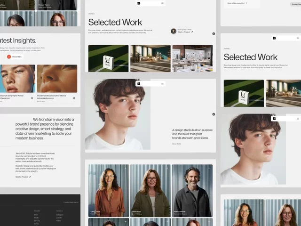Click the round dark badge on the center portrait card
Viewport: 301px width, 226px height.
(x=214, y=114)
